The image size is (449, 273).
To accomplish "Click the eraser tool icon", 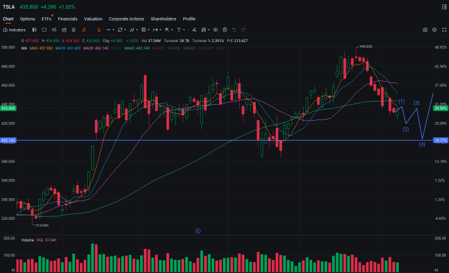I will 194,30.
